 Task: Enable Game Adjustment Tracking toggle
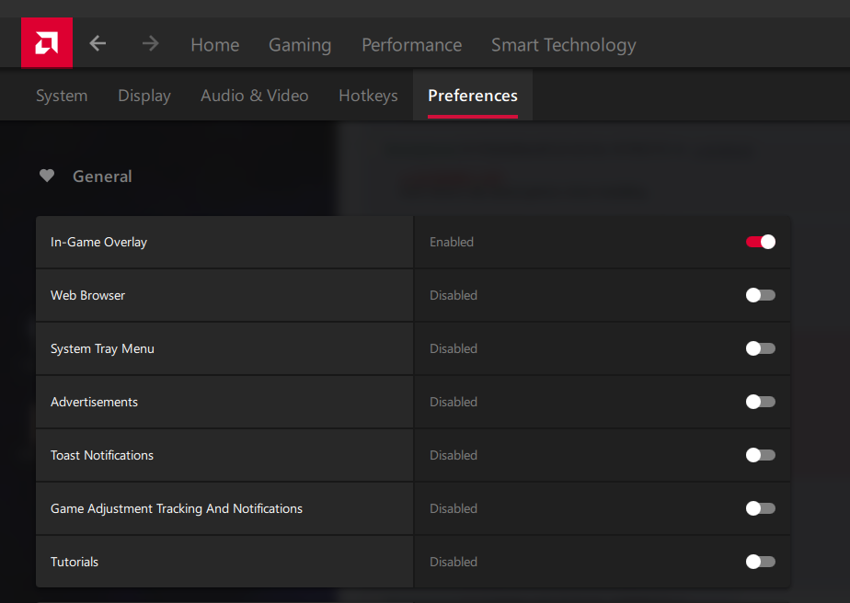(x=760, y=508)
